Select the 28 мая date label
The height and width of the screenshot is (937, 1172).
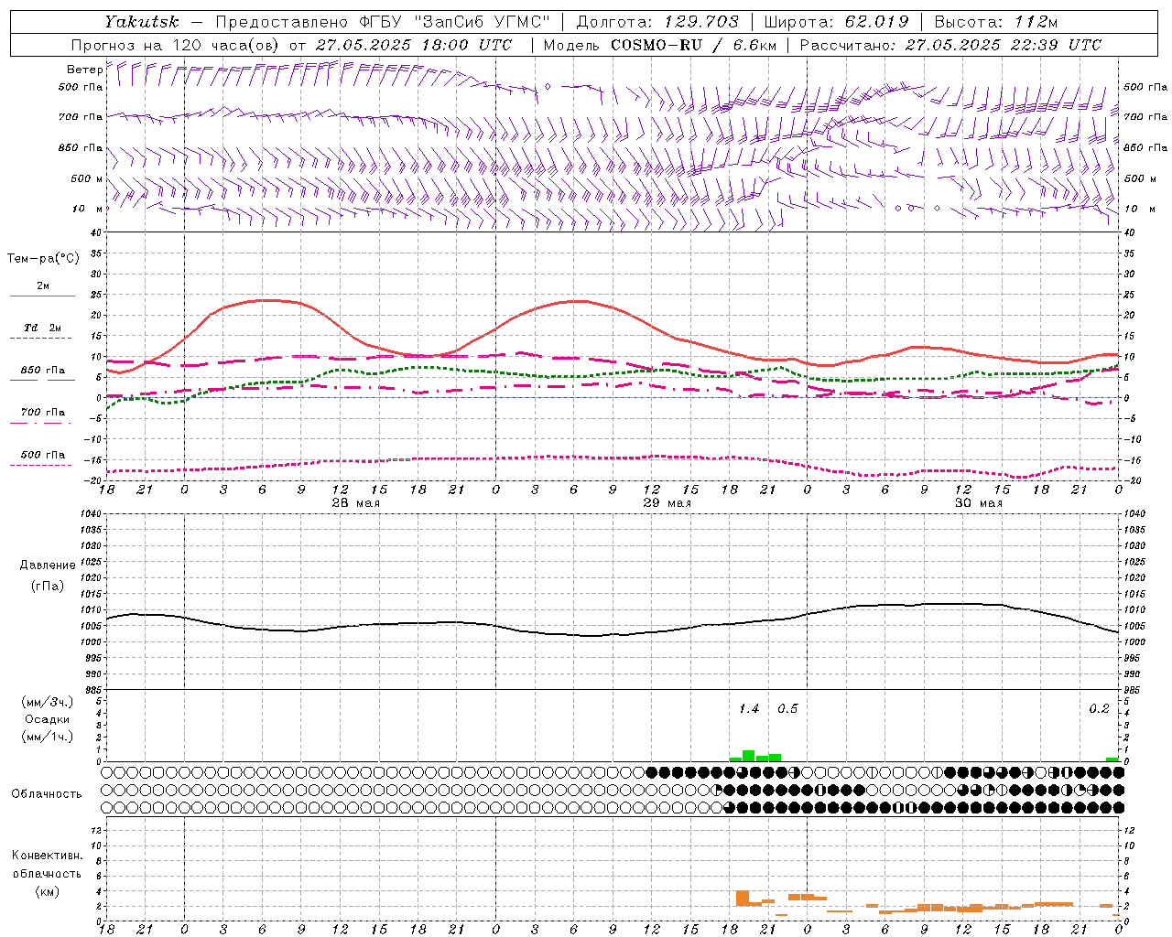point(356,503)
